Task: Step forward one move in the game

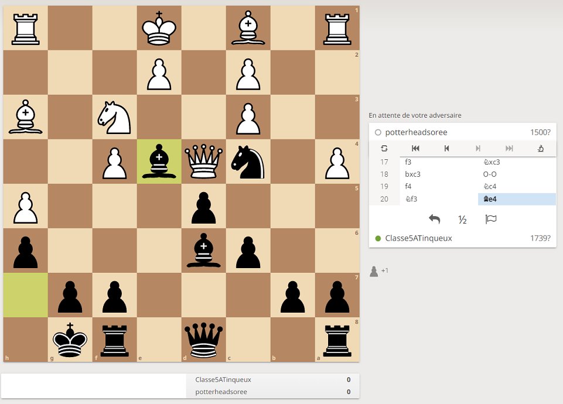Action: 478,148
